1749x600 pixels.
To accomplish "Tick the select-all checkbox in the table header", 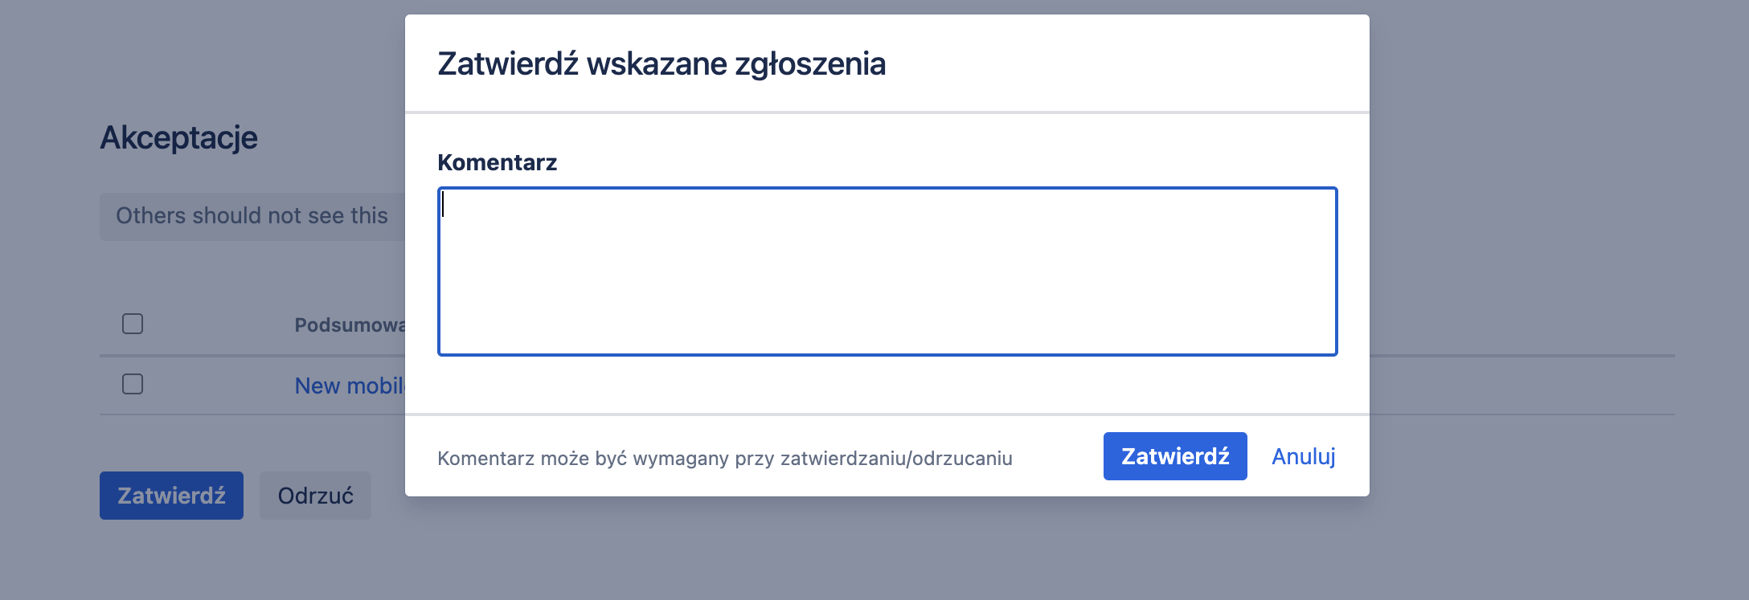I will tap(132, 324).
